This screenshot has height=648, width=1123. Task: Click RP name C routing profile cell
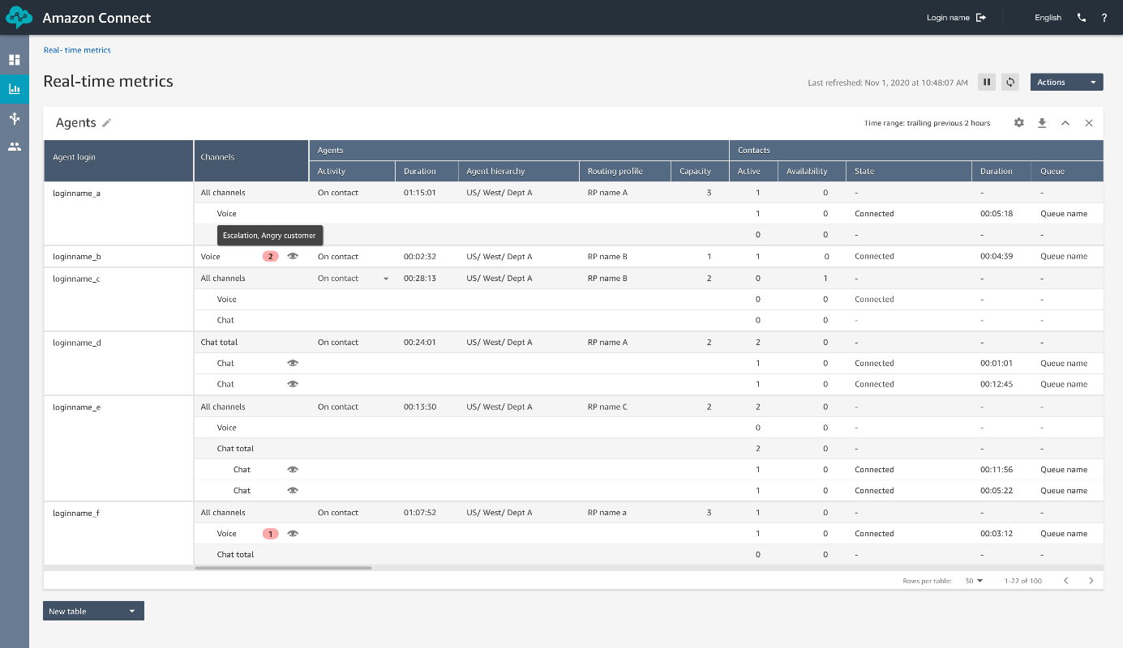click(x=607, y=407)
